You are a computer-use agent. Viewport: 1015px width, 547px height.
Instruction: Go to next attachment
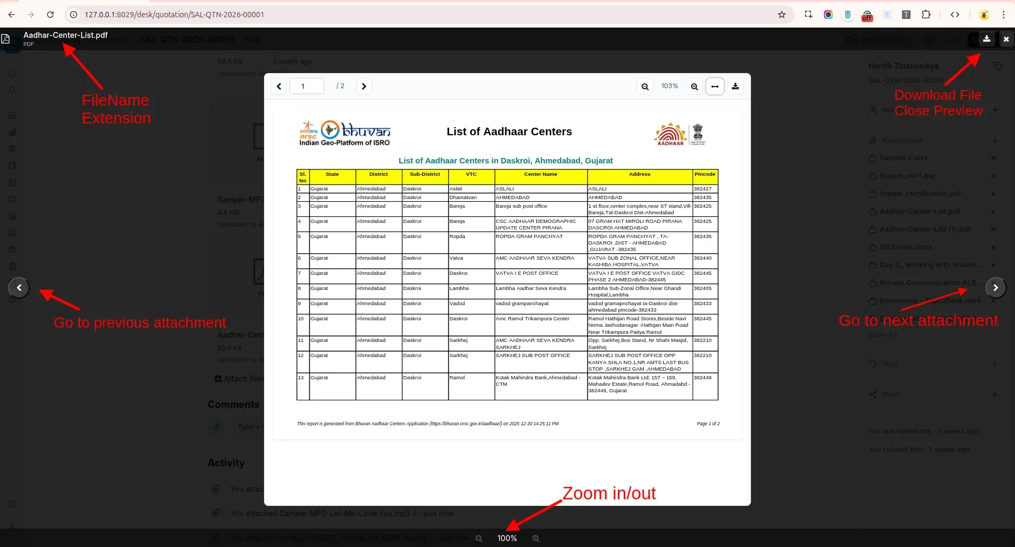point(996,288)
